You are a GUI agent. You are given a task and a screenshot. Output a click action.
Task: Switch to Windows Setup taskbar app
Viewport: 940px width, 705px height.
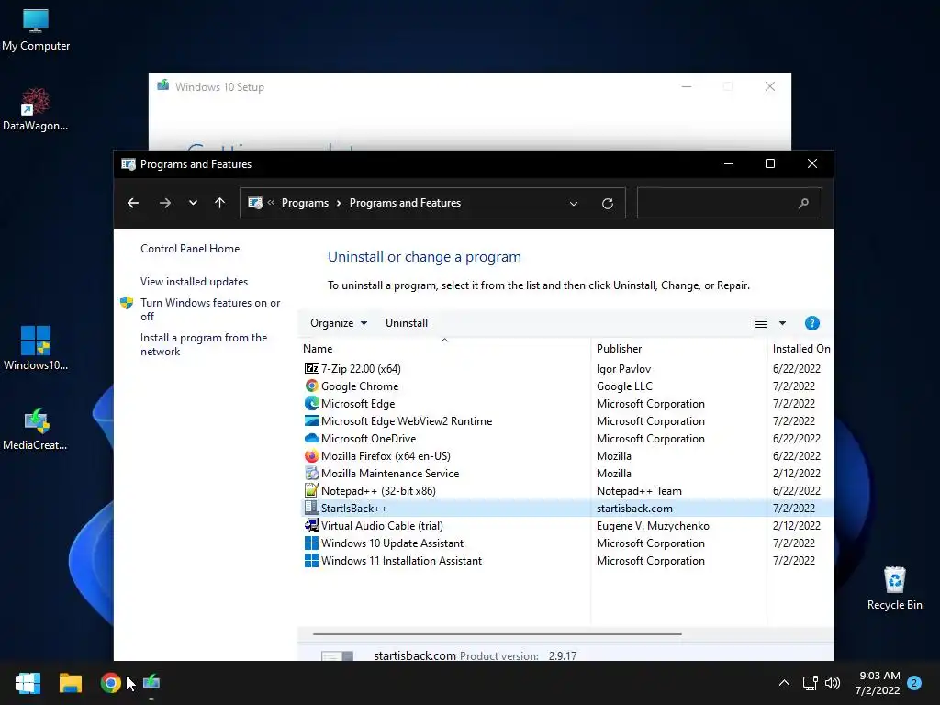[x=151, y=683]
